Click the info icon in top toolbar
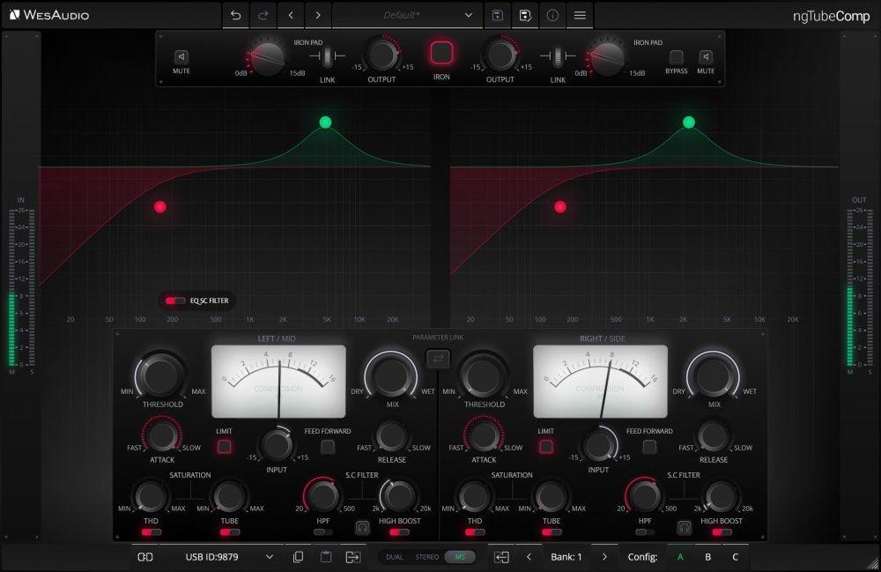881x572 pixels. [552, 15]
